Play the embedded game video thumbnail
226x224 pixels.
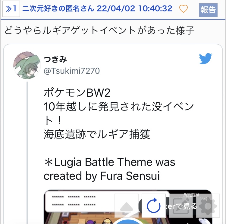[x=128, y=207]
